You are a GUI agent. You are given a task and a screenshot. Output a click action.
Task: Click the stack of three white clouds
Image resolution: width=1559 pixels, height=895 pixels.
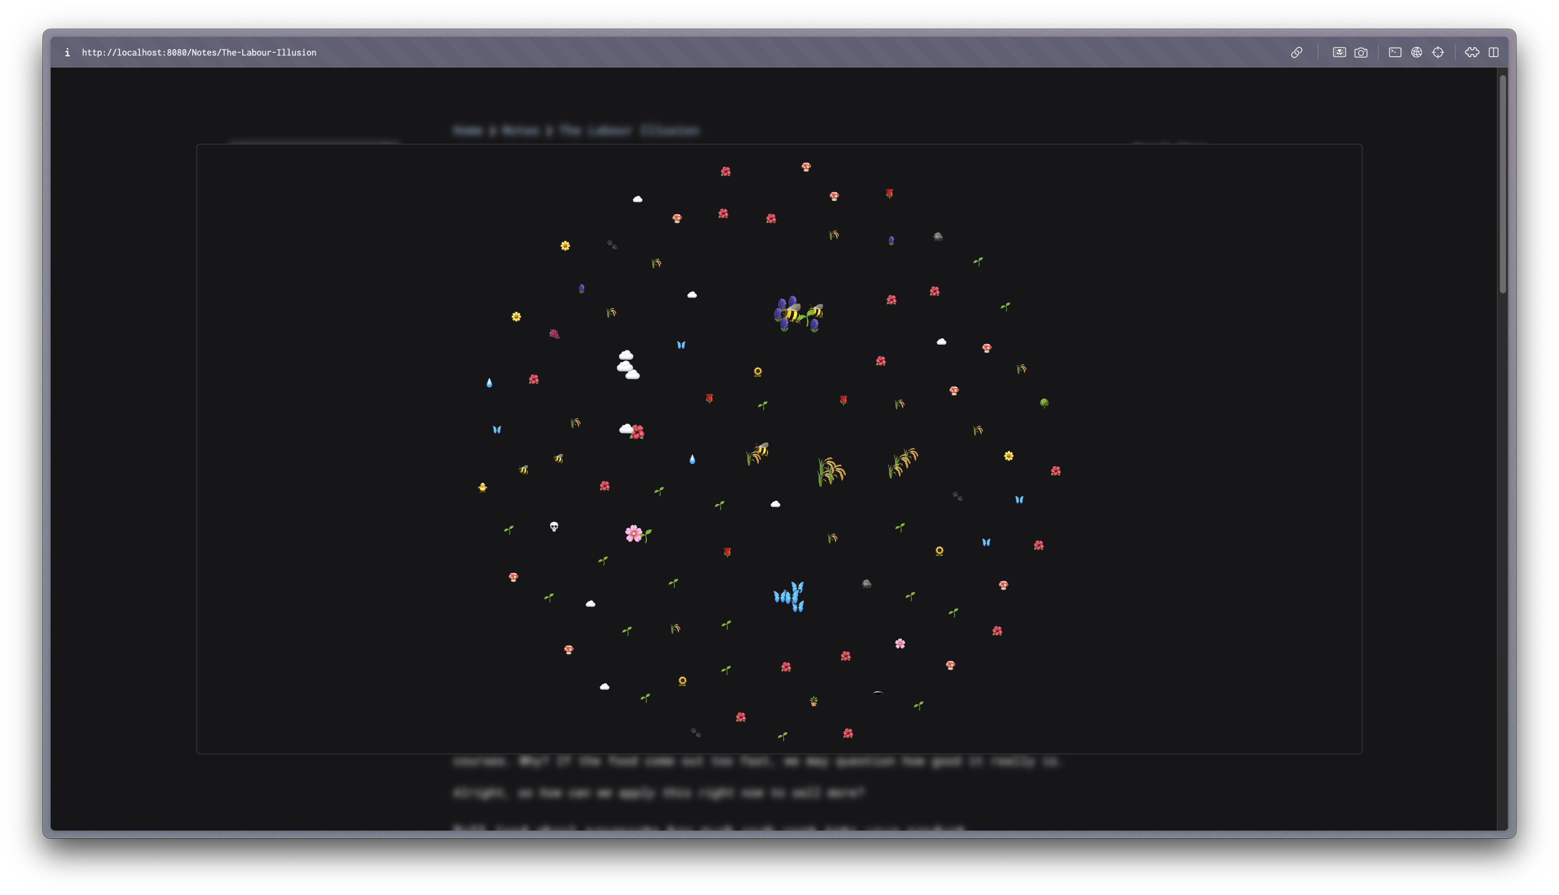click(x=628, y=365)
